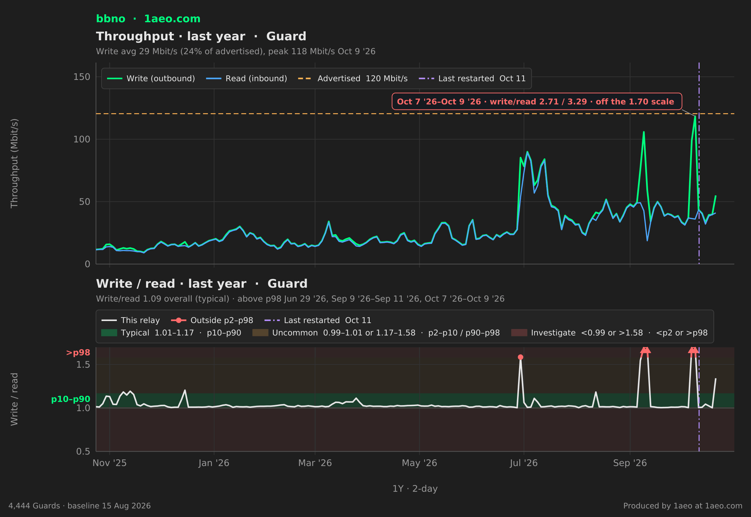The width and height of the screenshot is (751, 517).
Task: Click the brown Uncommon legend swatch
Action: click(x=260, y=333)
